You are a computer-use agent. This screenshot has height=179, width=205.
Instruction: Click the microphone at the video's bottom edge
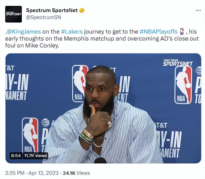click(x=100, y=160)
